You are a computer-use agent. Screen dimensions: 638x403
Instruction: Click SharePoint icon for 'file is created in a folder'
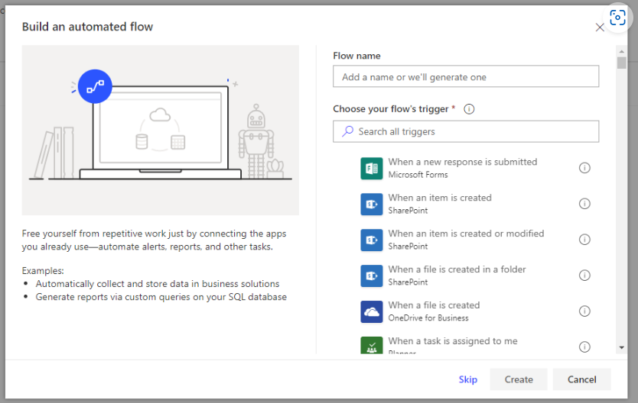point(372,276)
